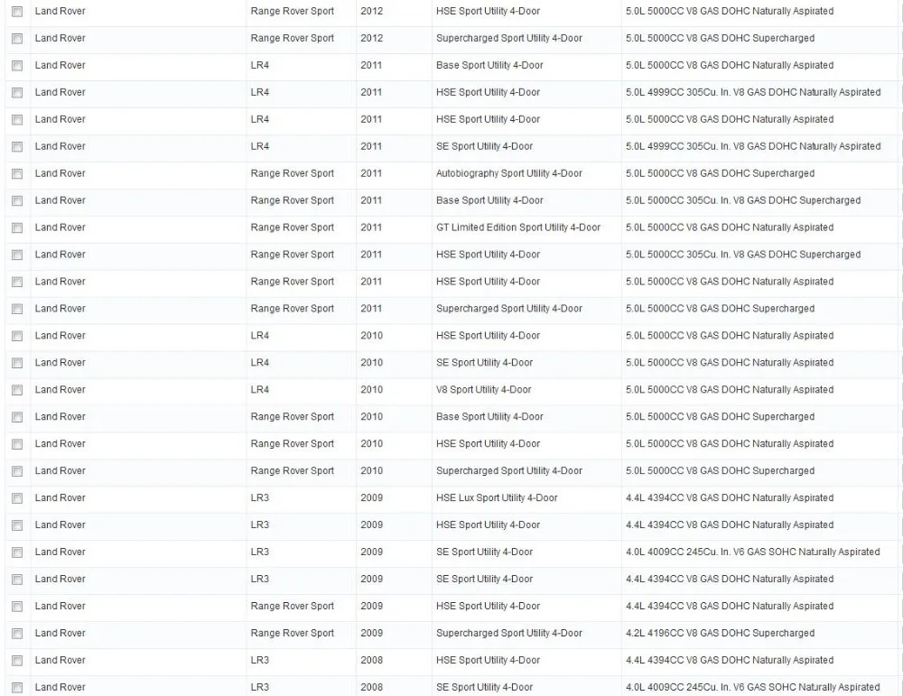This screenshot has height=696, width=903.
Task: Click 2009 LR3 '4.0L 4009CC 245Cu. In. V6' engine cell
Action: click(753, 552)
